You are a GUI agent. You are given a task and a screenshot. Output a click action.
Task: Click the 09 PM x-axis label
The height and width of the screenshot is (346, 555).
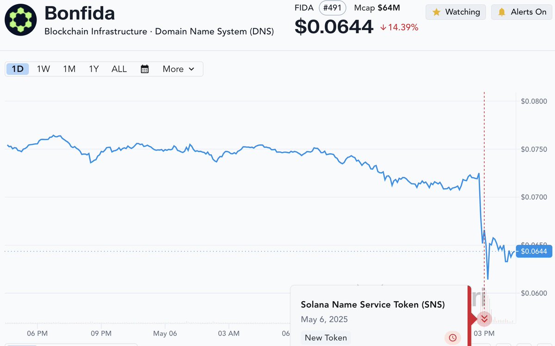pyautogui.click(x=101, y=333)
